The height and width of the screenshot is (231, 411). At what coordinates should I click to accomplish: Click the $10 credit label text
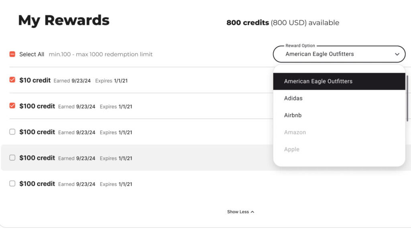click(x=35, y=80)
